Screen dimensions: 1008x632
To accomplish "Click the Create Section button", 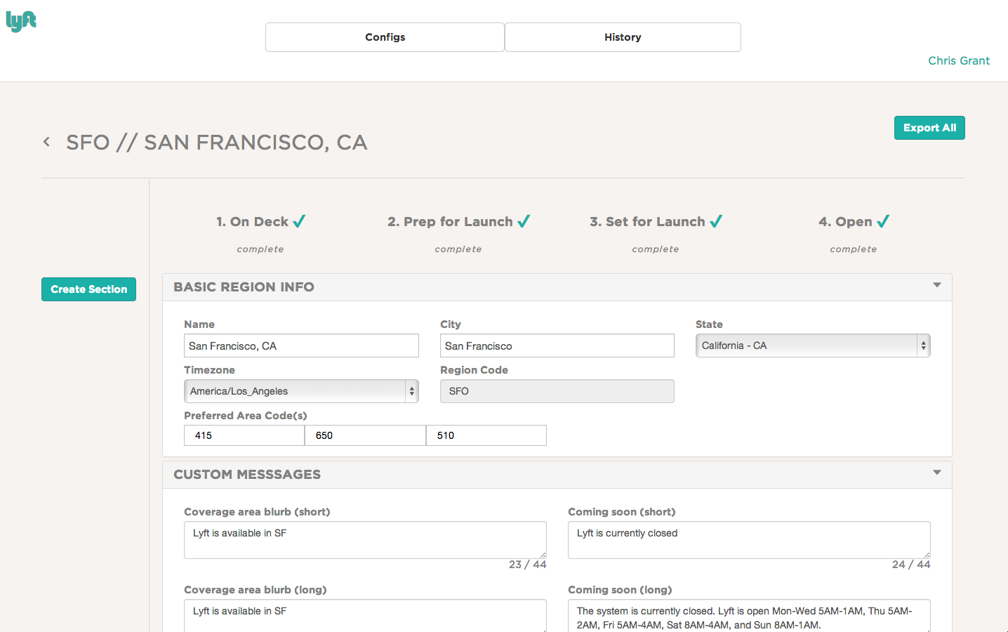I will pyautogui.click(x=88, y=289).
